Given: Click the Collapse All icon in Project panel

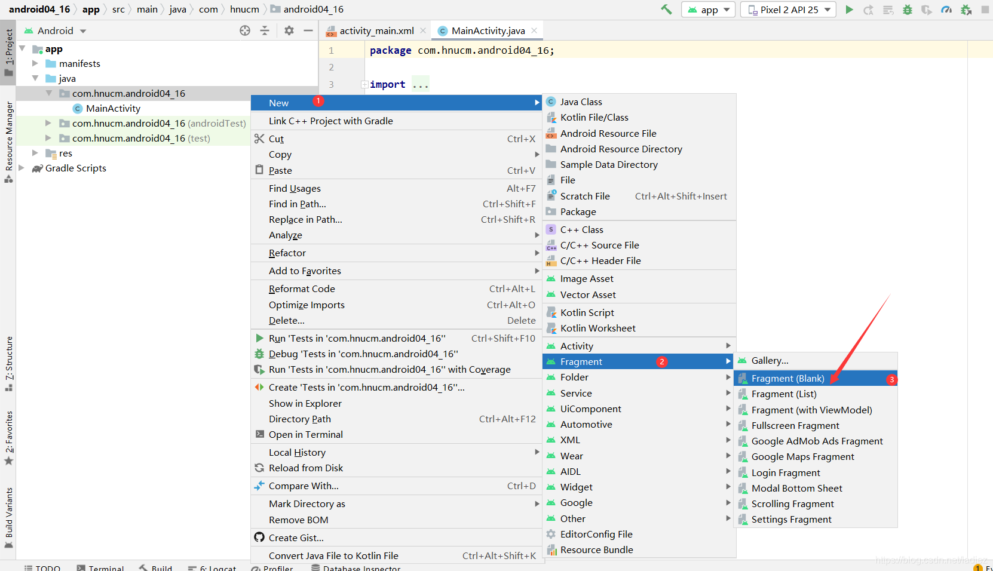Looking at the screenshot, I should coord(265,30).
